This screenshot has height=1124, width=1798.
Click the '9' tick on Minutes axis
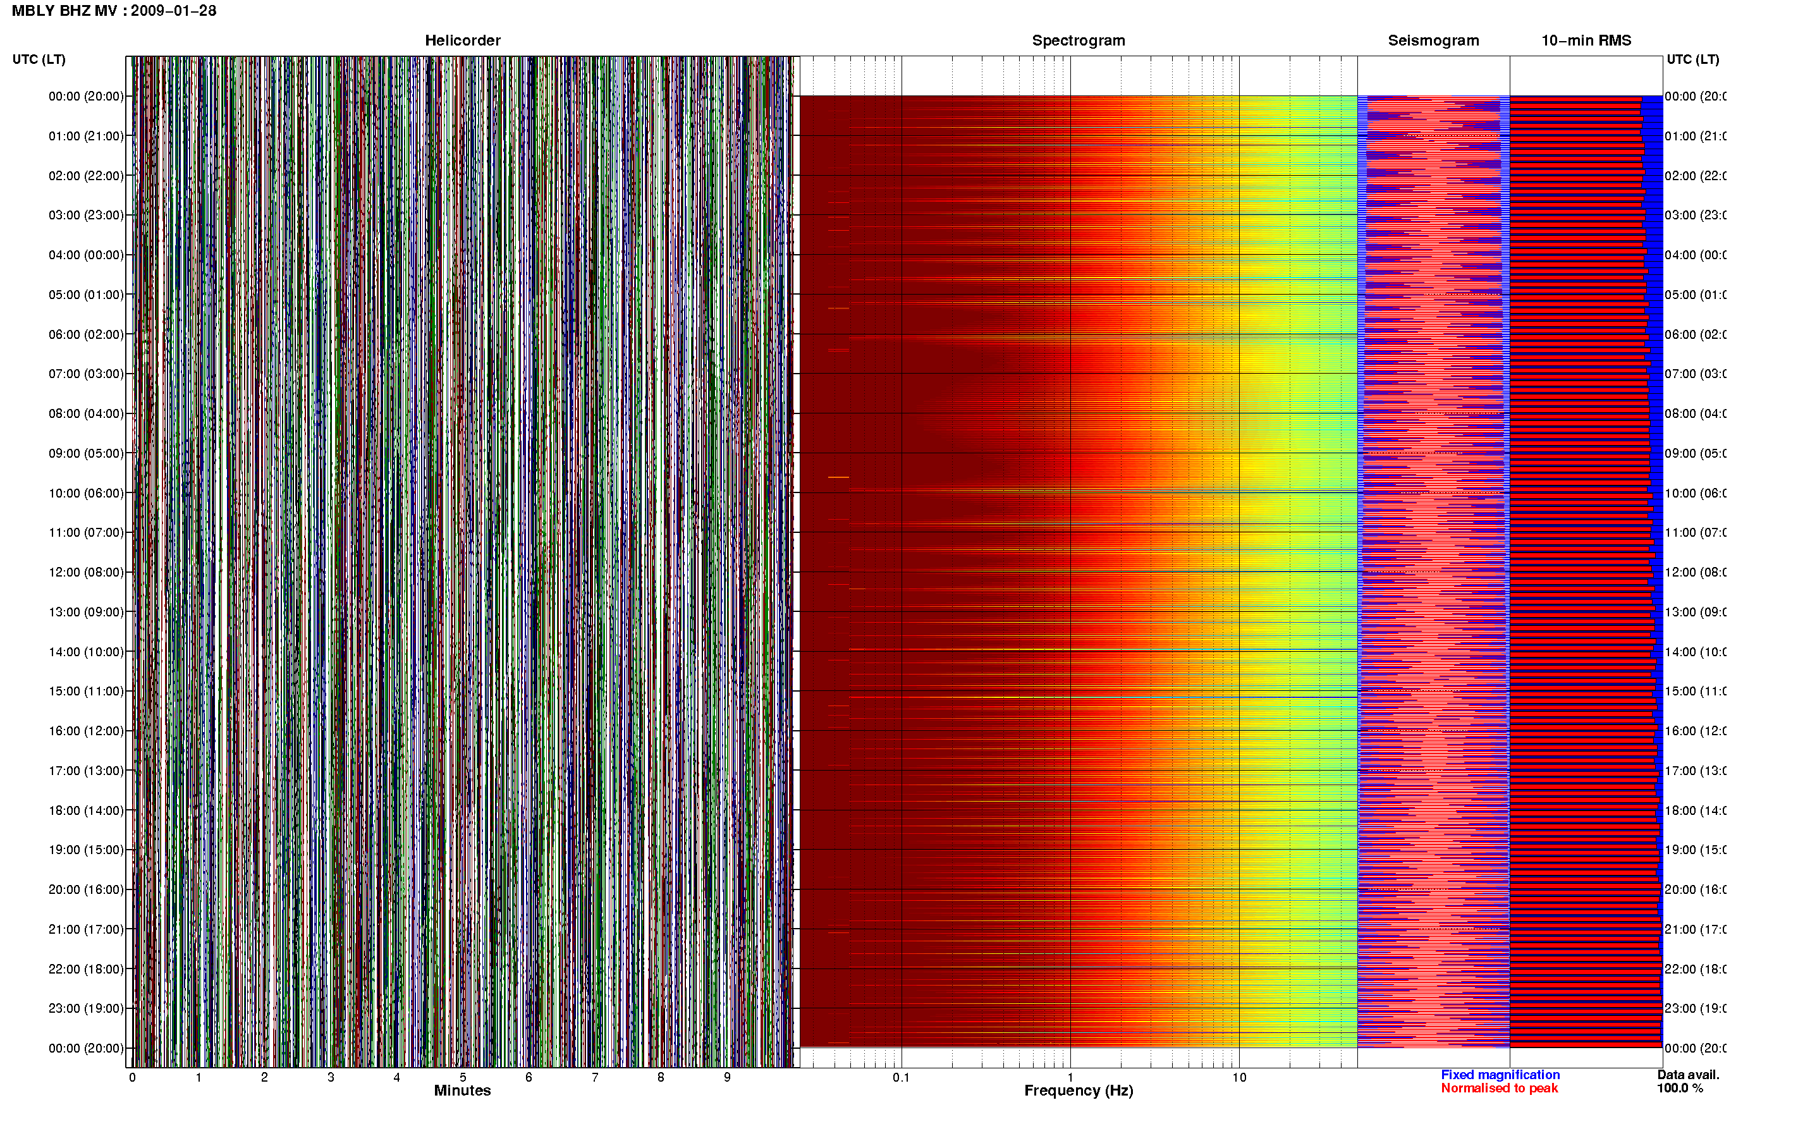pos(727,1078)
